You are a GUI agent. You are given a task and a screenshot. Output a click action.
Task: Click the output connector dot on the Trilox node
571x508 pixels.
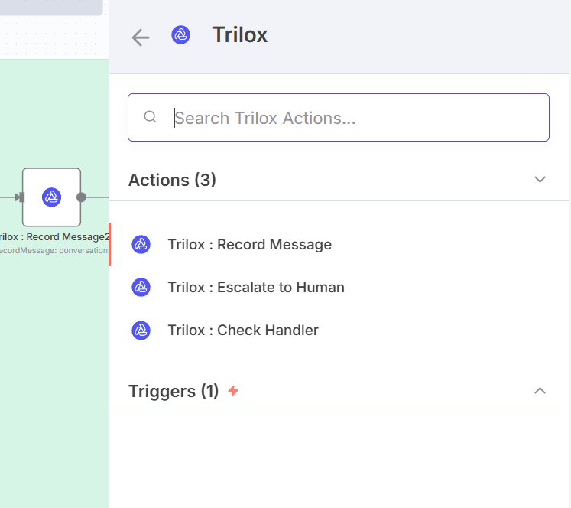tap(82, 197)
